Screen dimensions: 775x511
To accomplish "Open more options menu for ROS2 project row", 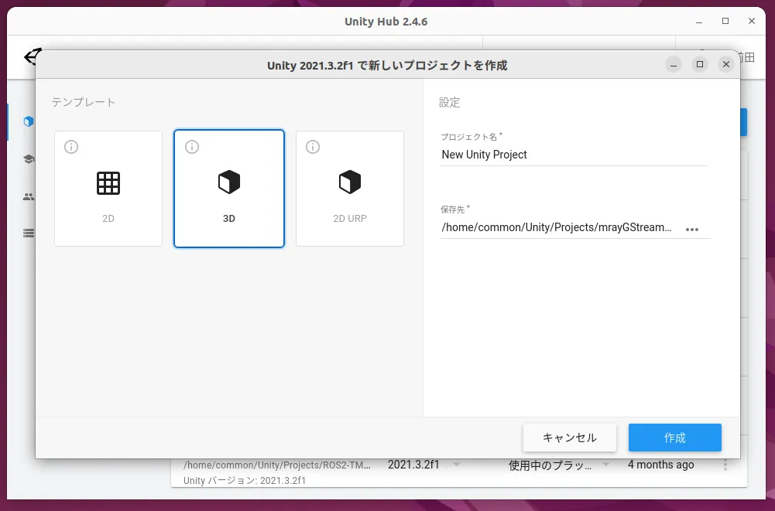I will [x=725, y=465].
